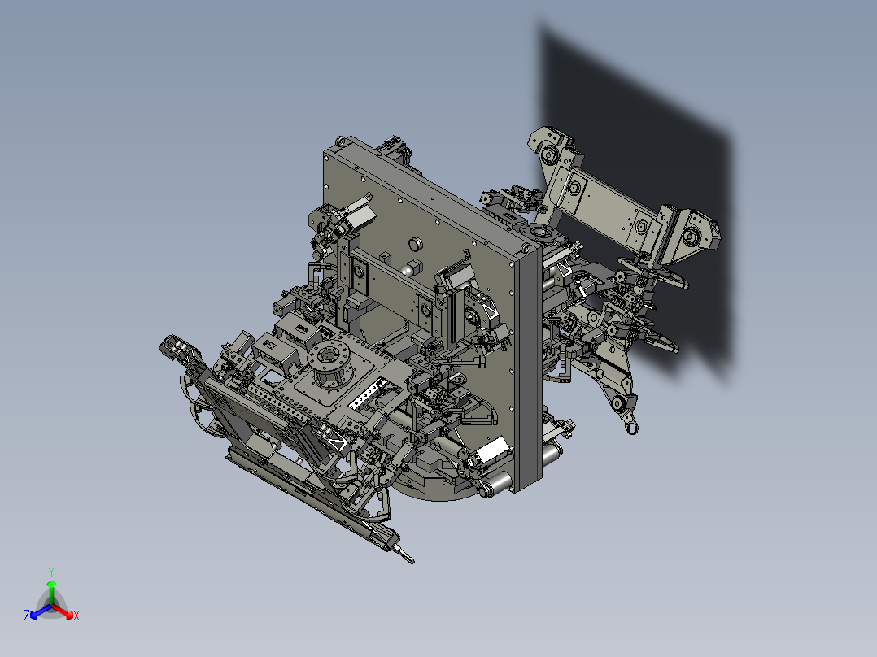Viewport: 877px width, 657px height.
Task: Click the Z axis label letter
Action: (26, 615)
